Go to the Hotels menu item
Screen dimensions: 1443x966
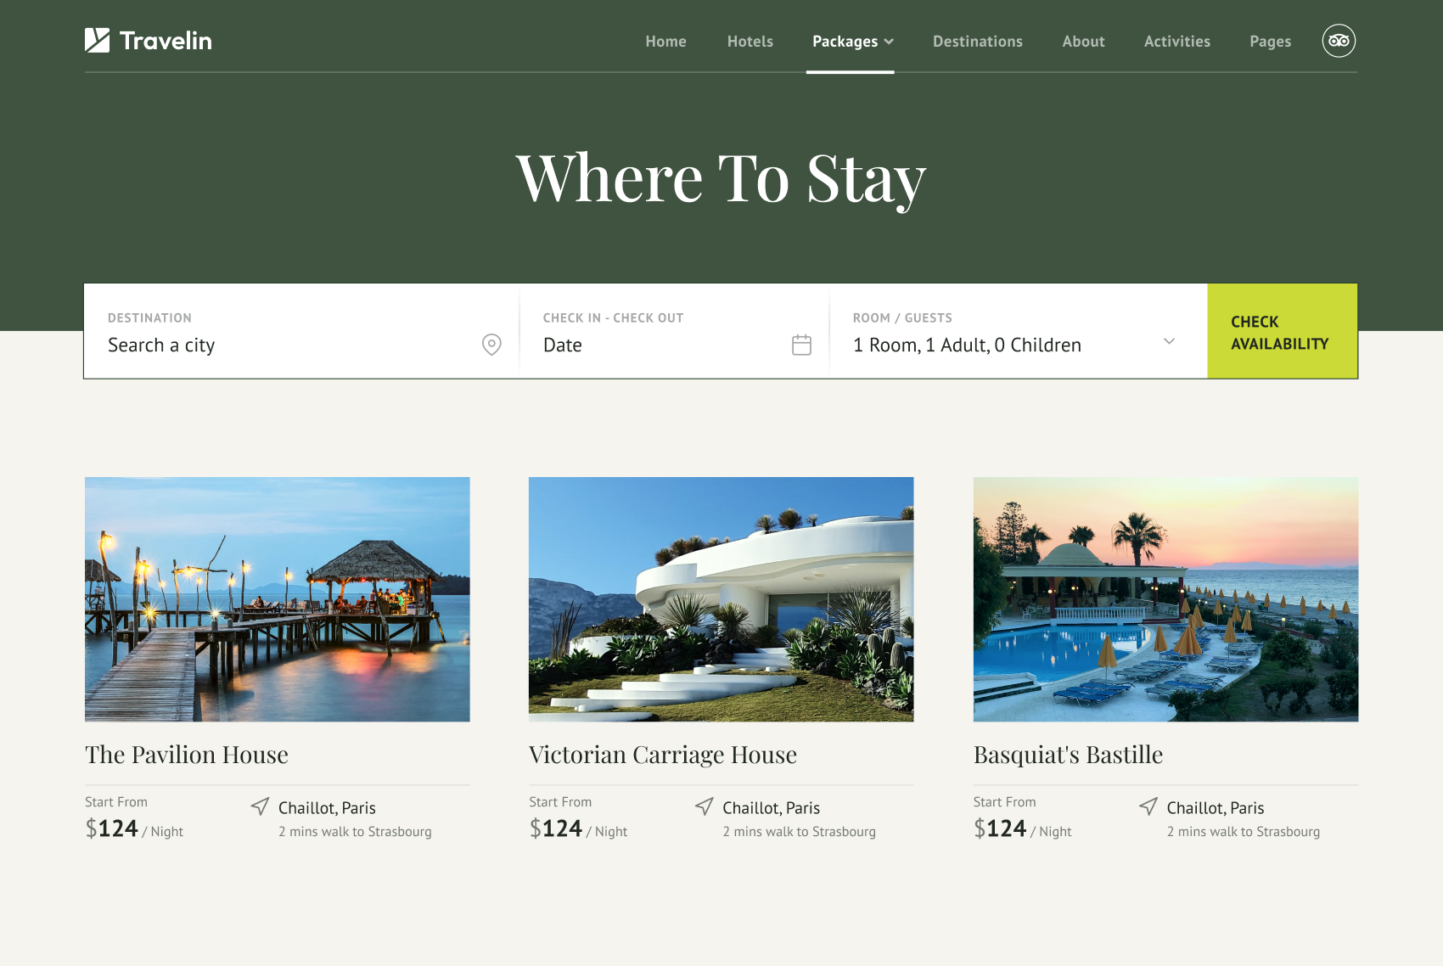click(750, 41)
